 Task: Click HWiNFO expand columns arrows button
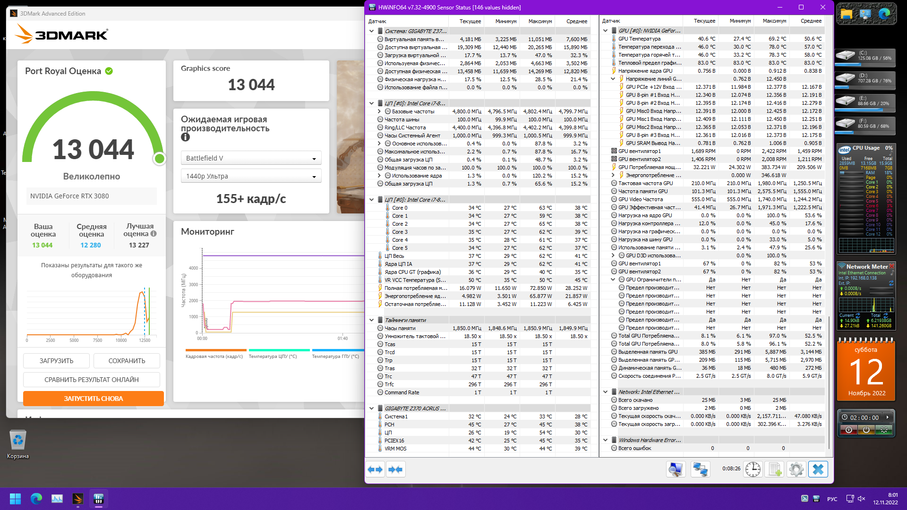pos(375,469)
